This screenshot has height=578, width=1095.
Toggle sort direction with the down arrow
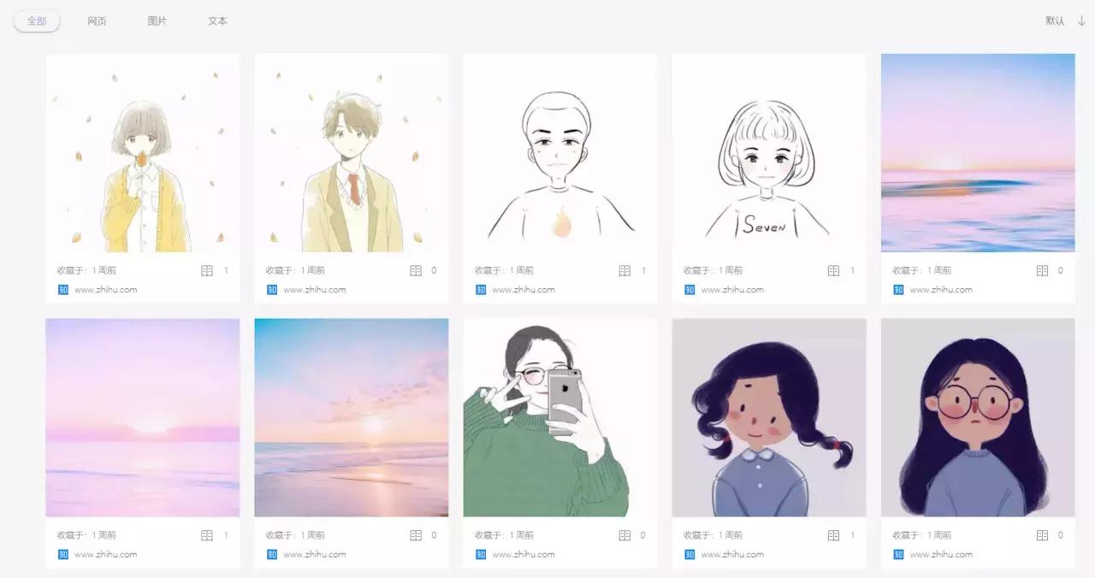click(x=1081, y=21)
